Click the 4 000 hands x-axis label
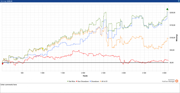The image size is (180, 93). (x=164, y=73)
